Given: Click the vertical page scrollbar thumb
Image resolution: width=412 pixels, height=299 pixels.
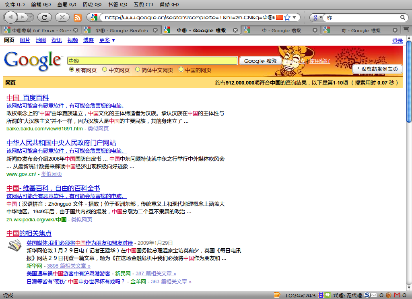Looking at the screenshot, I should (409, 81).
